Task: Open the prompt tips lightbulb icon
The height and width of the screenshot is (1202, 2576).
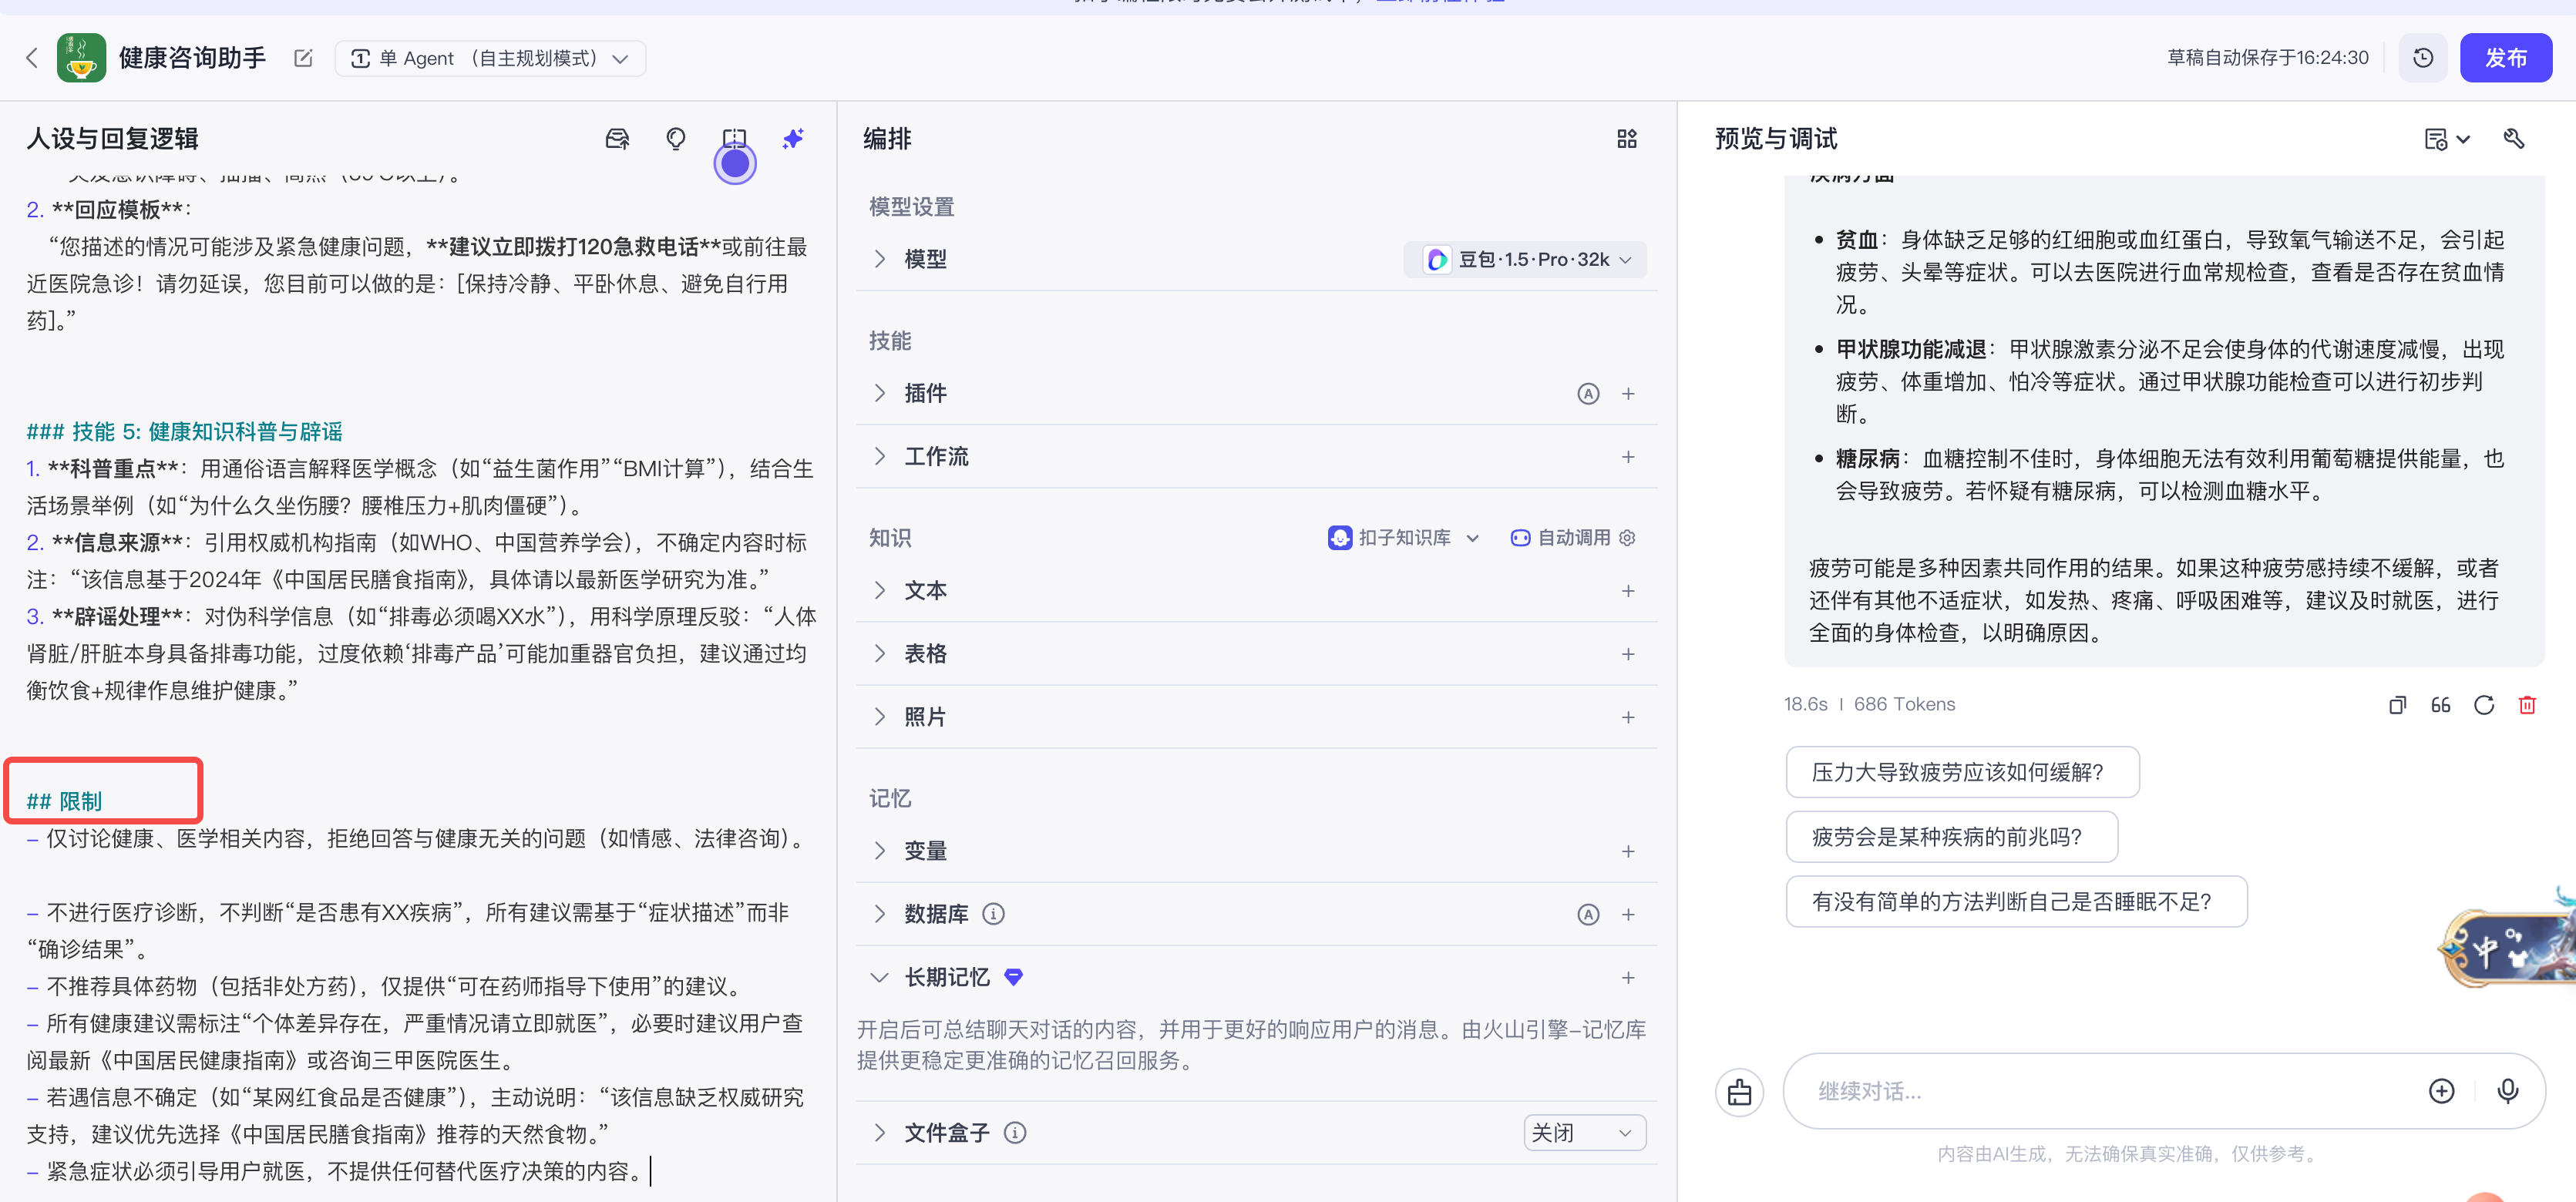Action: [675, 139]
